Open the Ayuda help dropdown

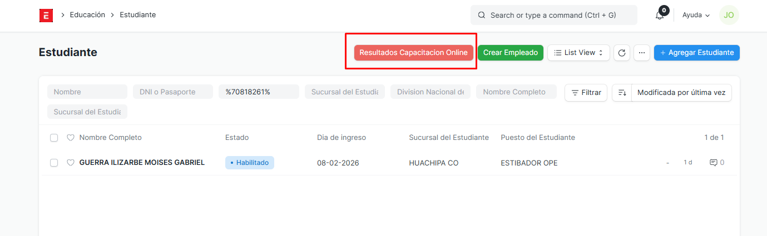tap(696, 16)
